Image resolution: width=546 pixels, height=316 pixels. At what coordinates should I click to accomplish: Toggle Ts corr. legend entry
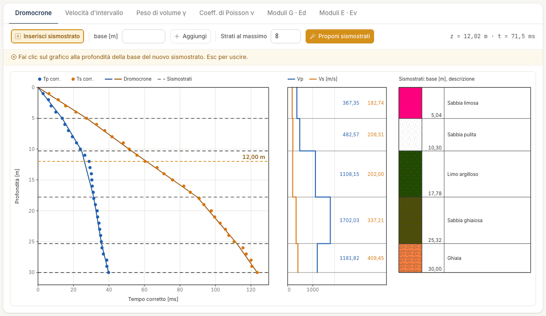tap(83, 79)
